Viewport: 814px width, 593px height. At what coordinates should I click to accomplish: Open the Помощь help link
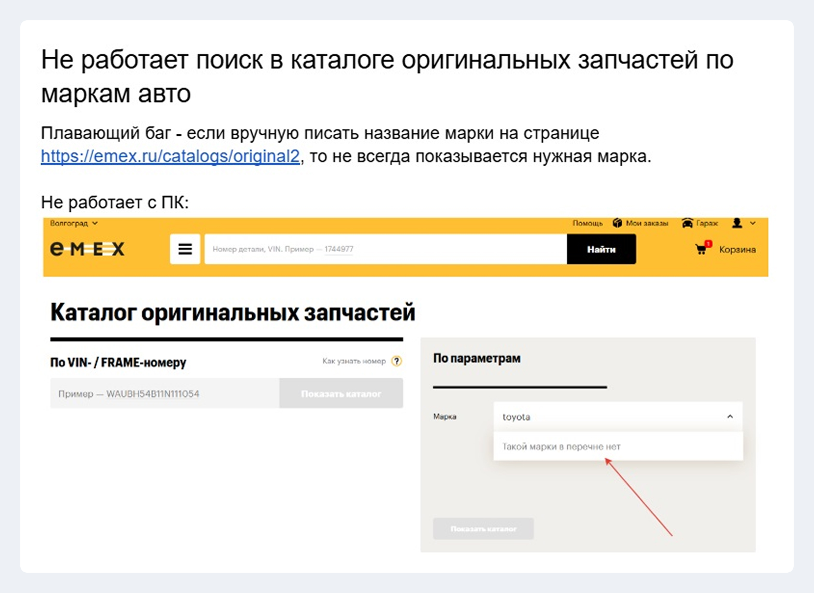pyautogui.click(x=587, y=223)
